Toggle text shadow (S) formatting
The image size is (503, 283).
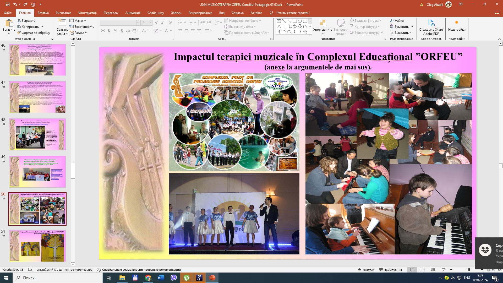click(122, 31)
